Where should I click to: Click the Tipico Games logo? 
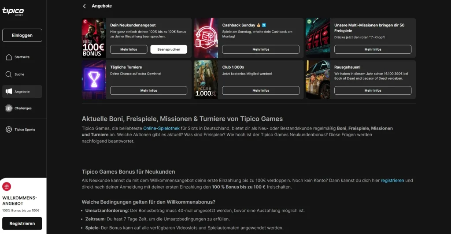click(x=13, y=11)
